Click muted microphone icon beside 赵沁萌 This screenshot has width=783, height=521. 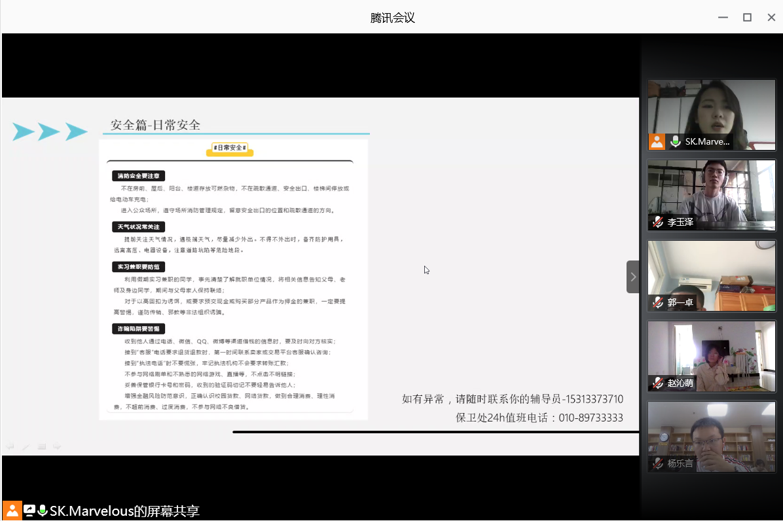pyautogui.click(x=658, y=383)
